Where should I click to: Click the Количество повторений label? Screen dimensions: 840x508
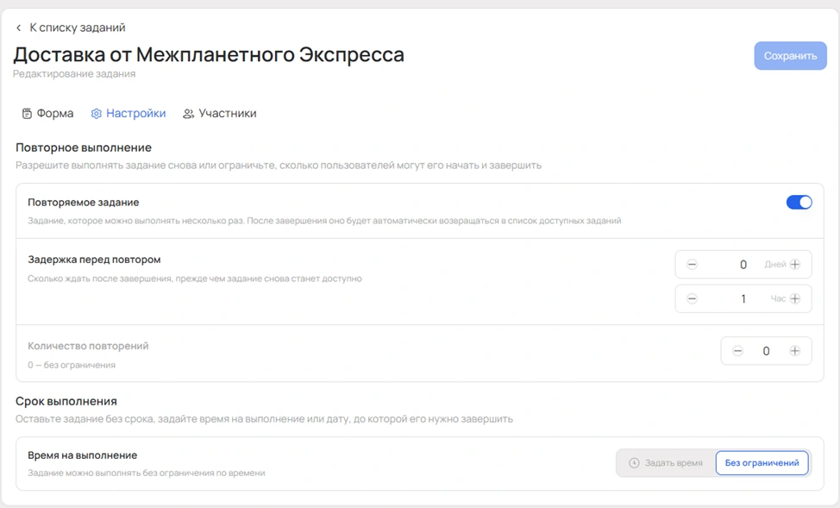(88, 346)
